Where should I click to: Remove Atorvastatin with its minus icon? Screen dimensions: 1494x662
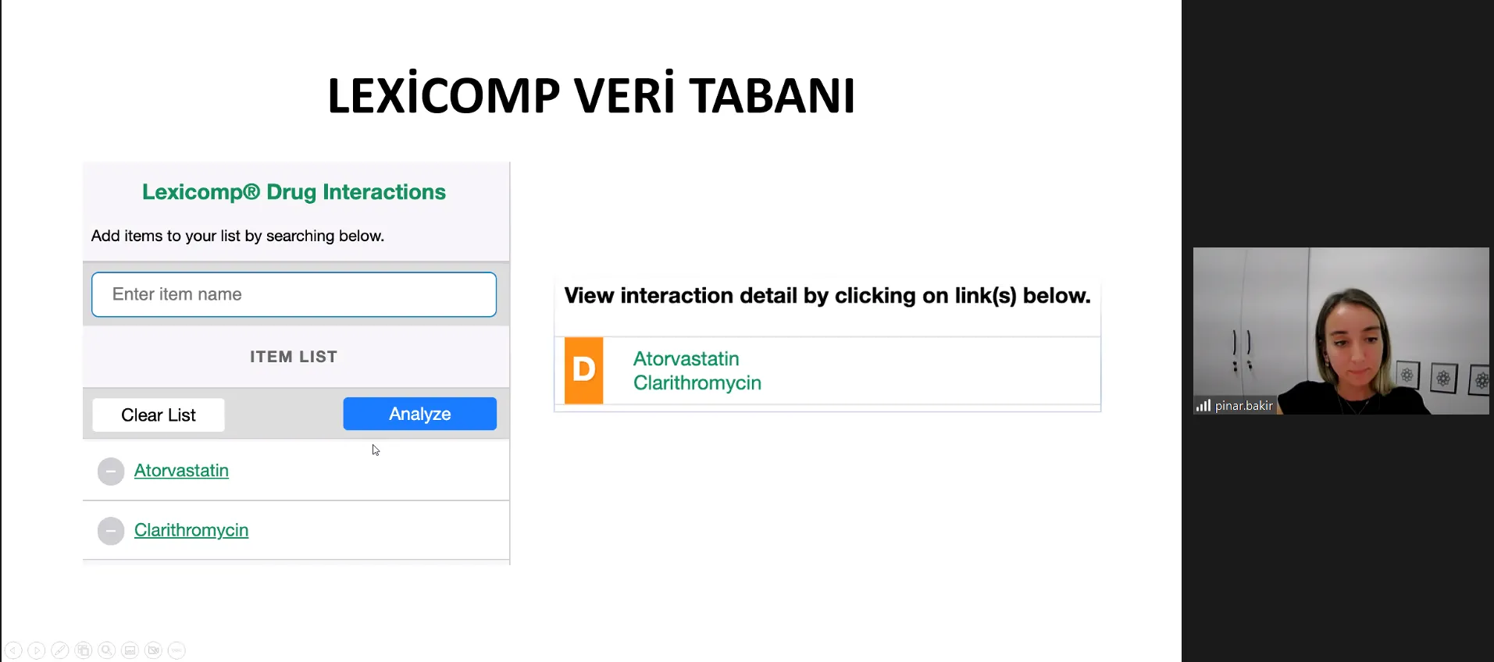click(111, 472)
